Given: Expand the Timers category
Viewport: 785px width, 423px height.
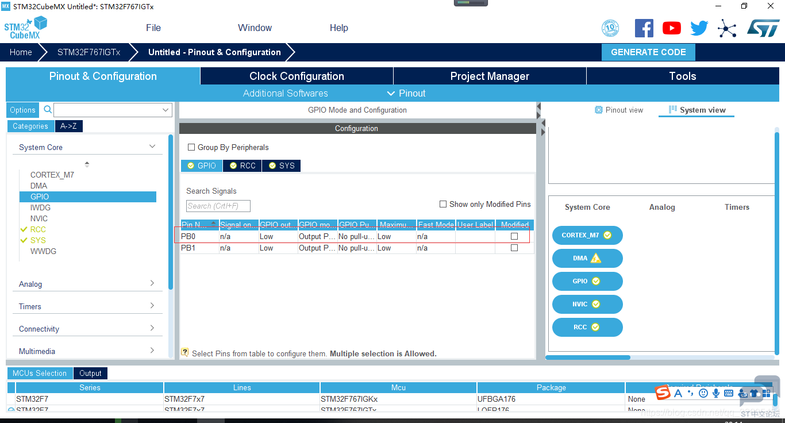Looking at the screenshot, I should (x=152, y=306).
